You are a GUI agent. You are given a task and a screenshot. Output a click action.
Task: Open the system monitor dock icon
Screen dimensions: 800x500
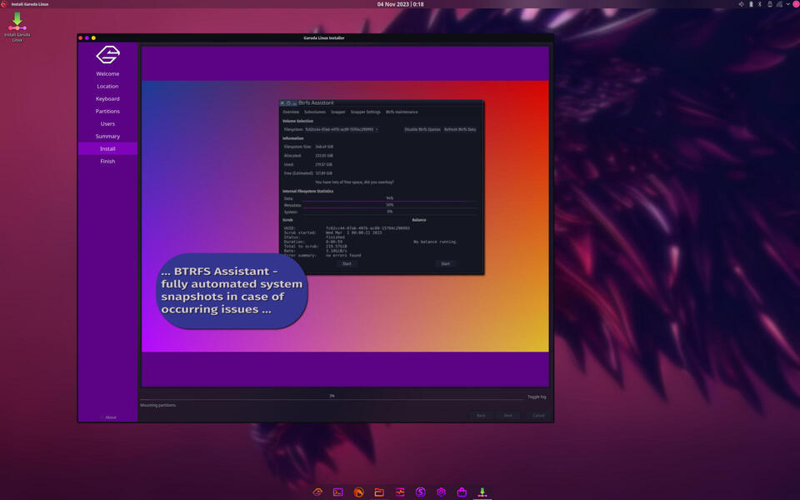pyautogui.click(x=400, y=492)
